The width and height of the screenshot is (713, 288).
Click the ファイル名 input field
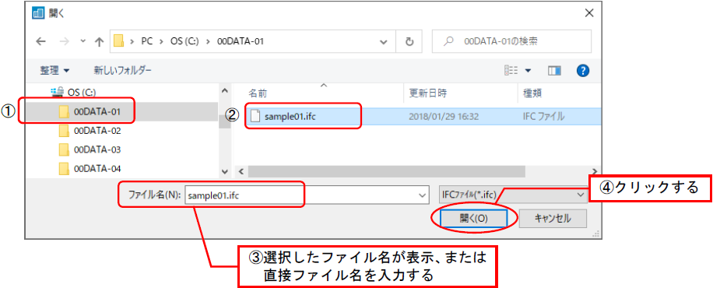tap(301, 195)
